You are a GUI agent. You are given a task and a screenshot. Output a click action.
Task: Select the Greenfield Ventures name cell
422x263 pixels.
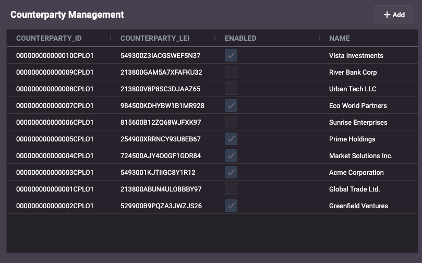point(358,206)
